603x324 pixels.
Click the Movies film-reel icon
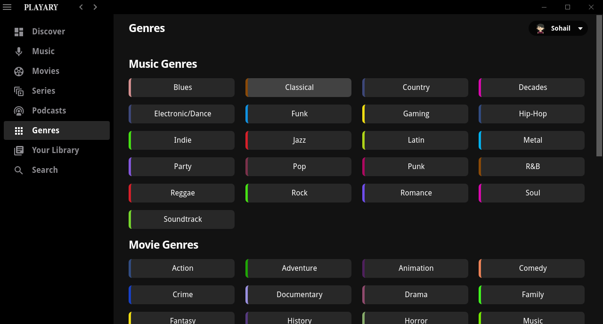pos(19,71)
